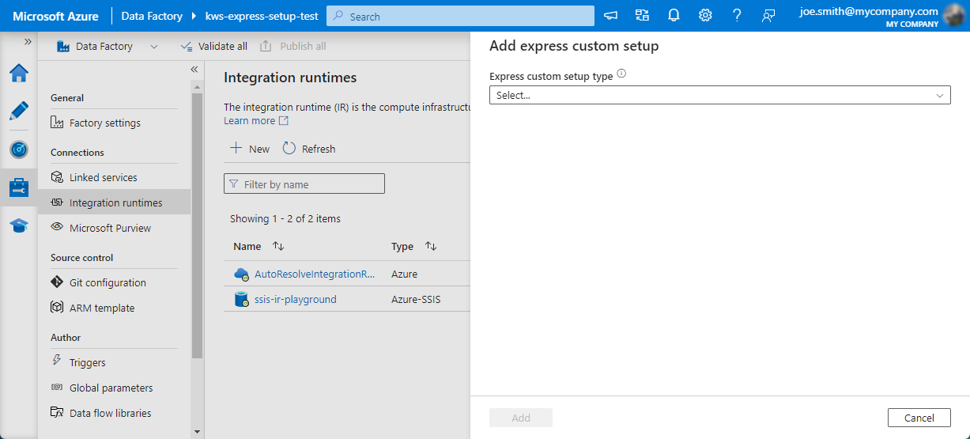Click the Cancel button
970x439 pixels.
[919, 418]
